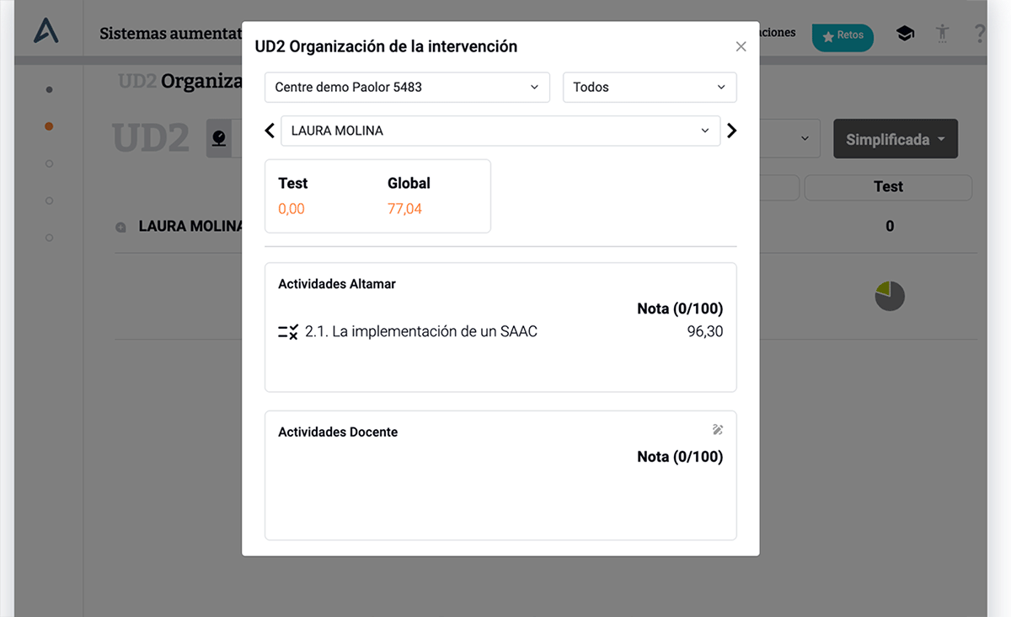
Task: Expand the LAURA MOLINA student selector
Action: pos(500,131)
